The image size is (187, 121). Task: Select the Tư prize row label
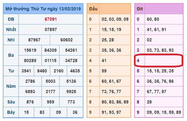pos(11,71)
